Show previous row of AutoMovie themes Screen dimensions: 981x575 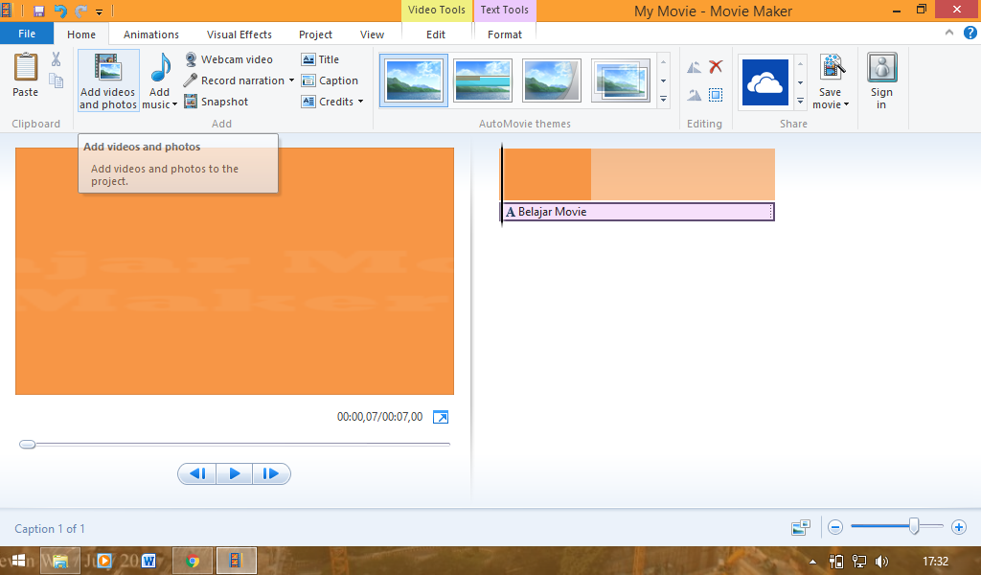click(x=663, y=62)
